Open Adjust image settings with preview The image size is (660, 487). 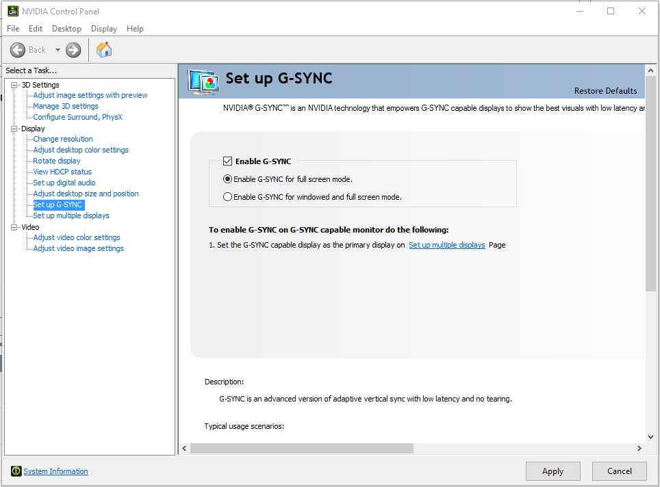pos(90,95)
